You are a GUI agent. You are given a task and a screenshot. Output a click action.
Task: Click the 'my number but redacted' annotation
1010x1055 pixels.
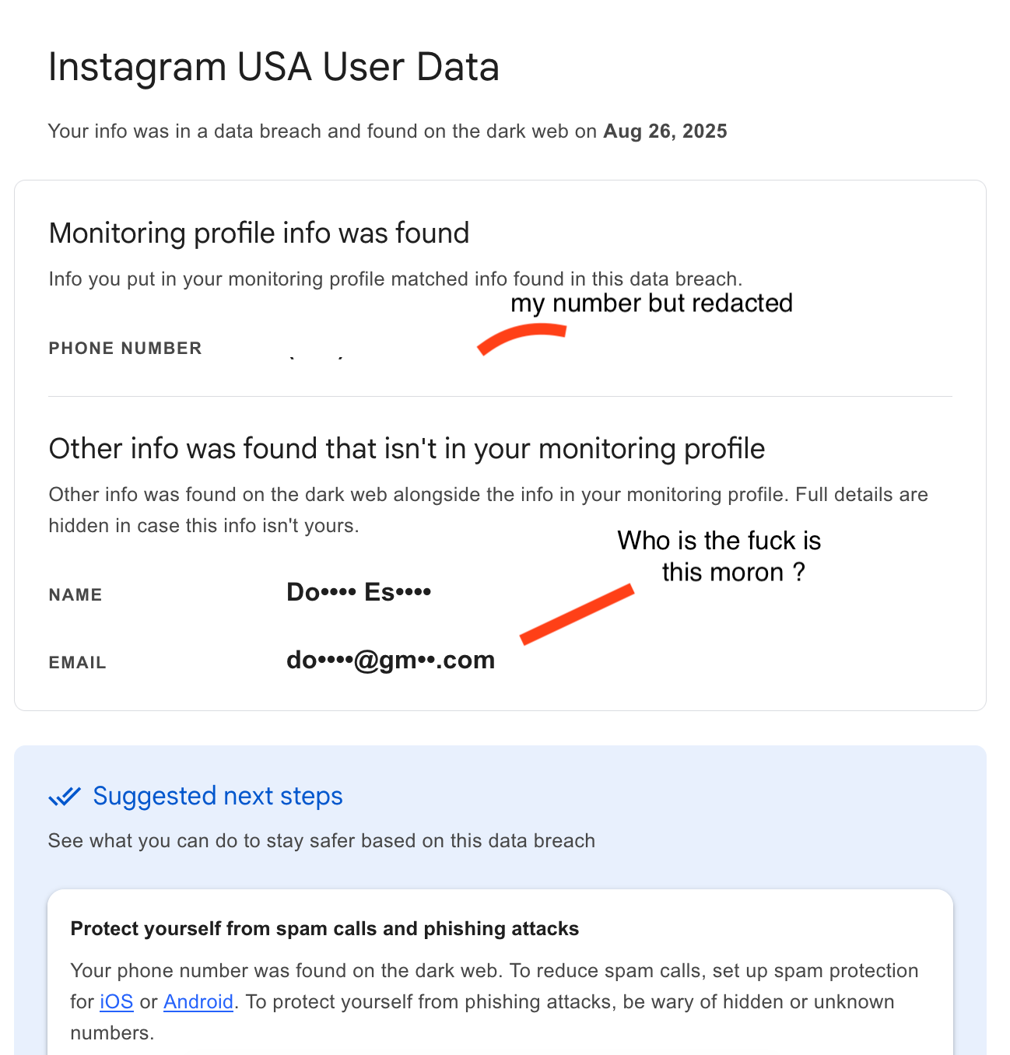[651, 303]
